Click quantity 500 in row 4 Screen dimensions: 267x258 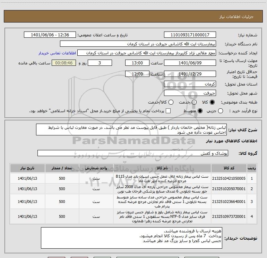(x=62, y=216)
